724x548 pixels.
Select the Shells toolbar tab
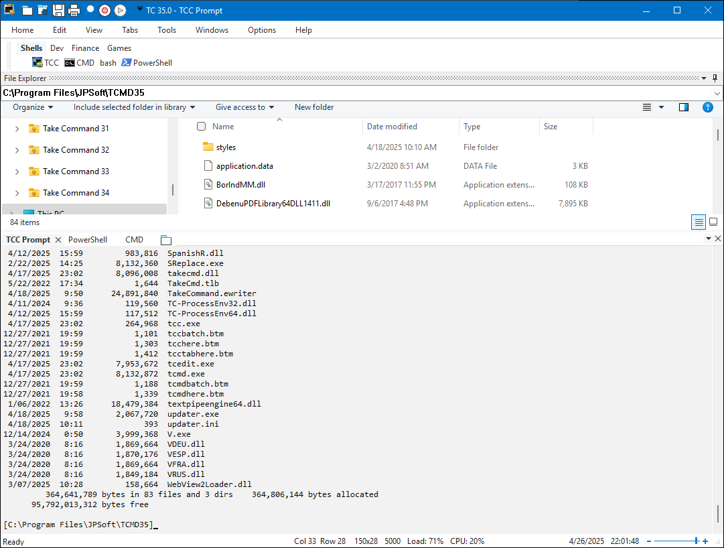(31, 48)
